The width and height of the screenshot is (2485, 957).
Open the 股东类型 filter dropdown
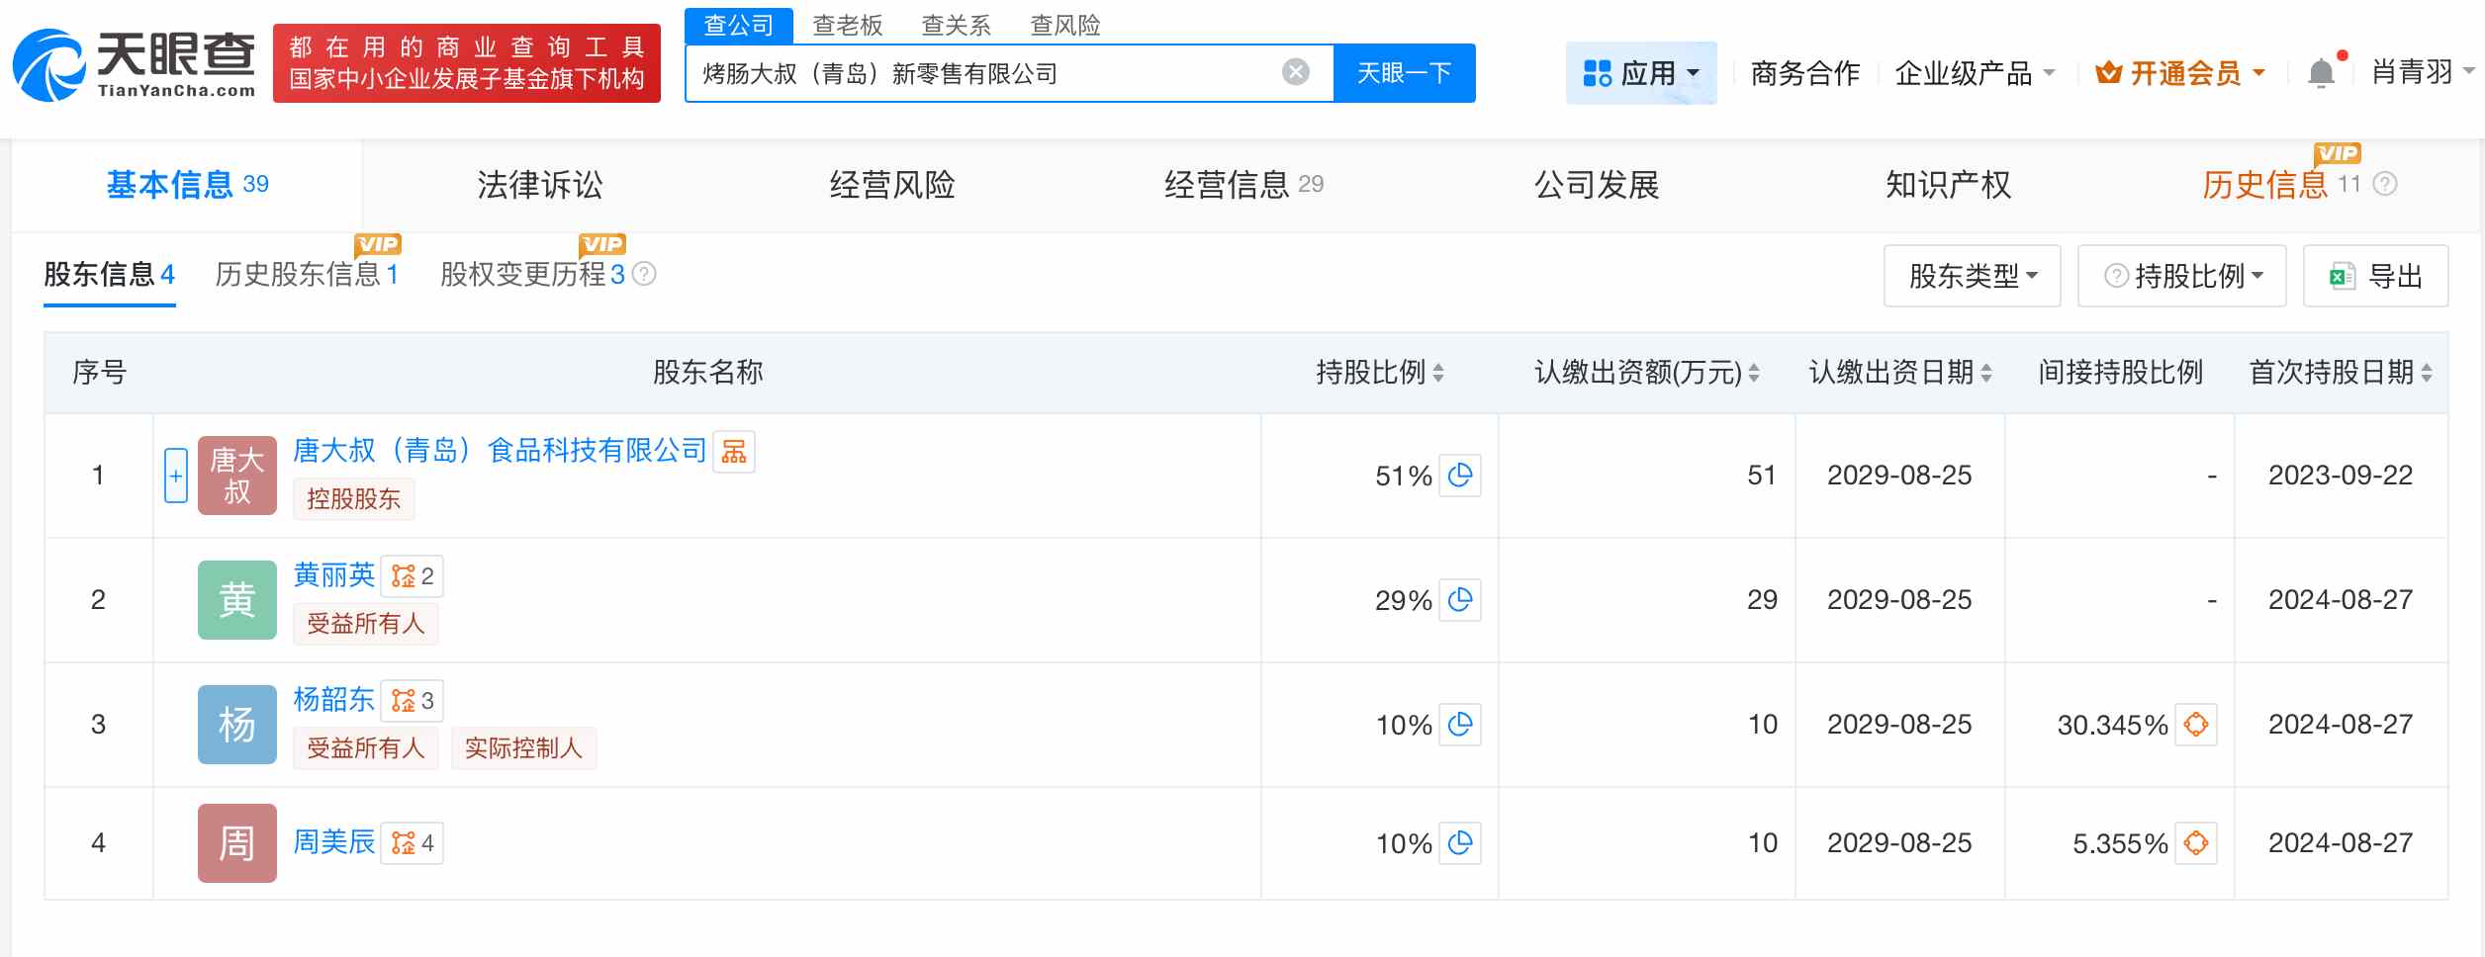(x=1970, y=276)
